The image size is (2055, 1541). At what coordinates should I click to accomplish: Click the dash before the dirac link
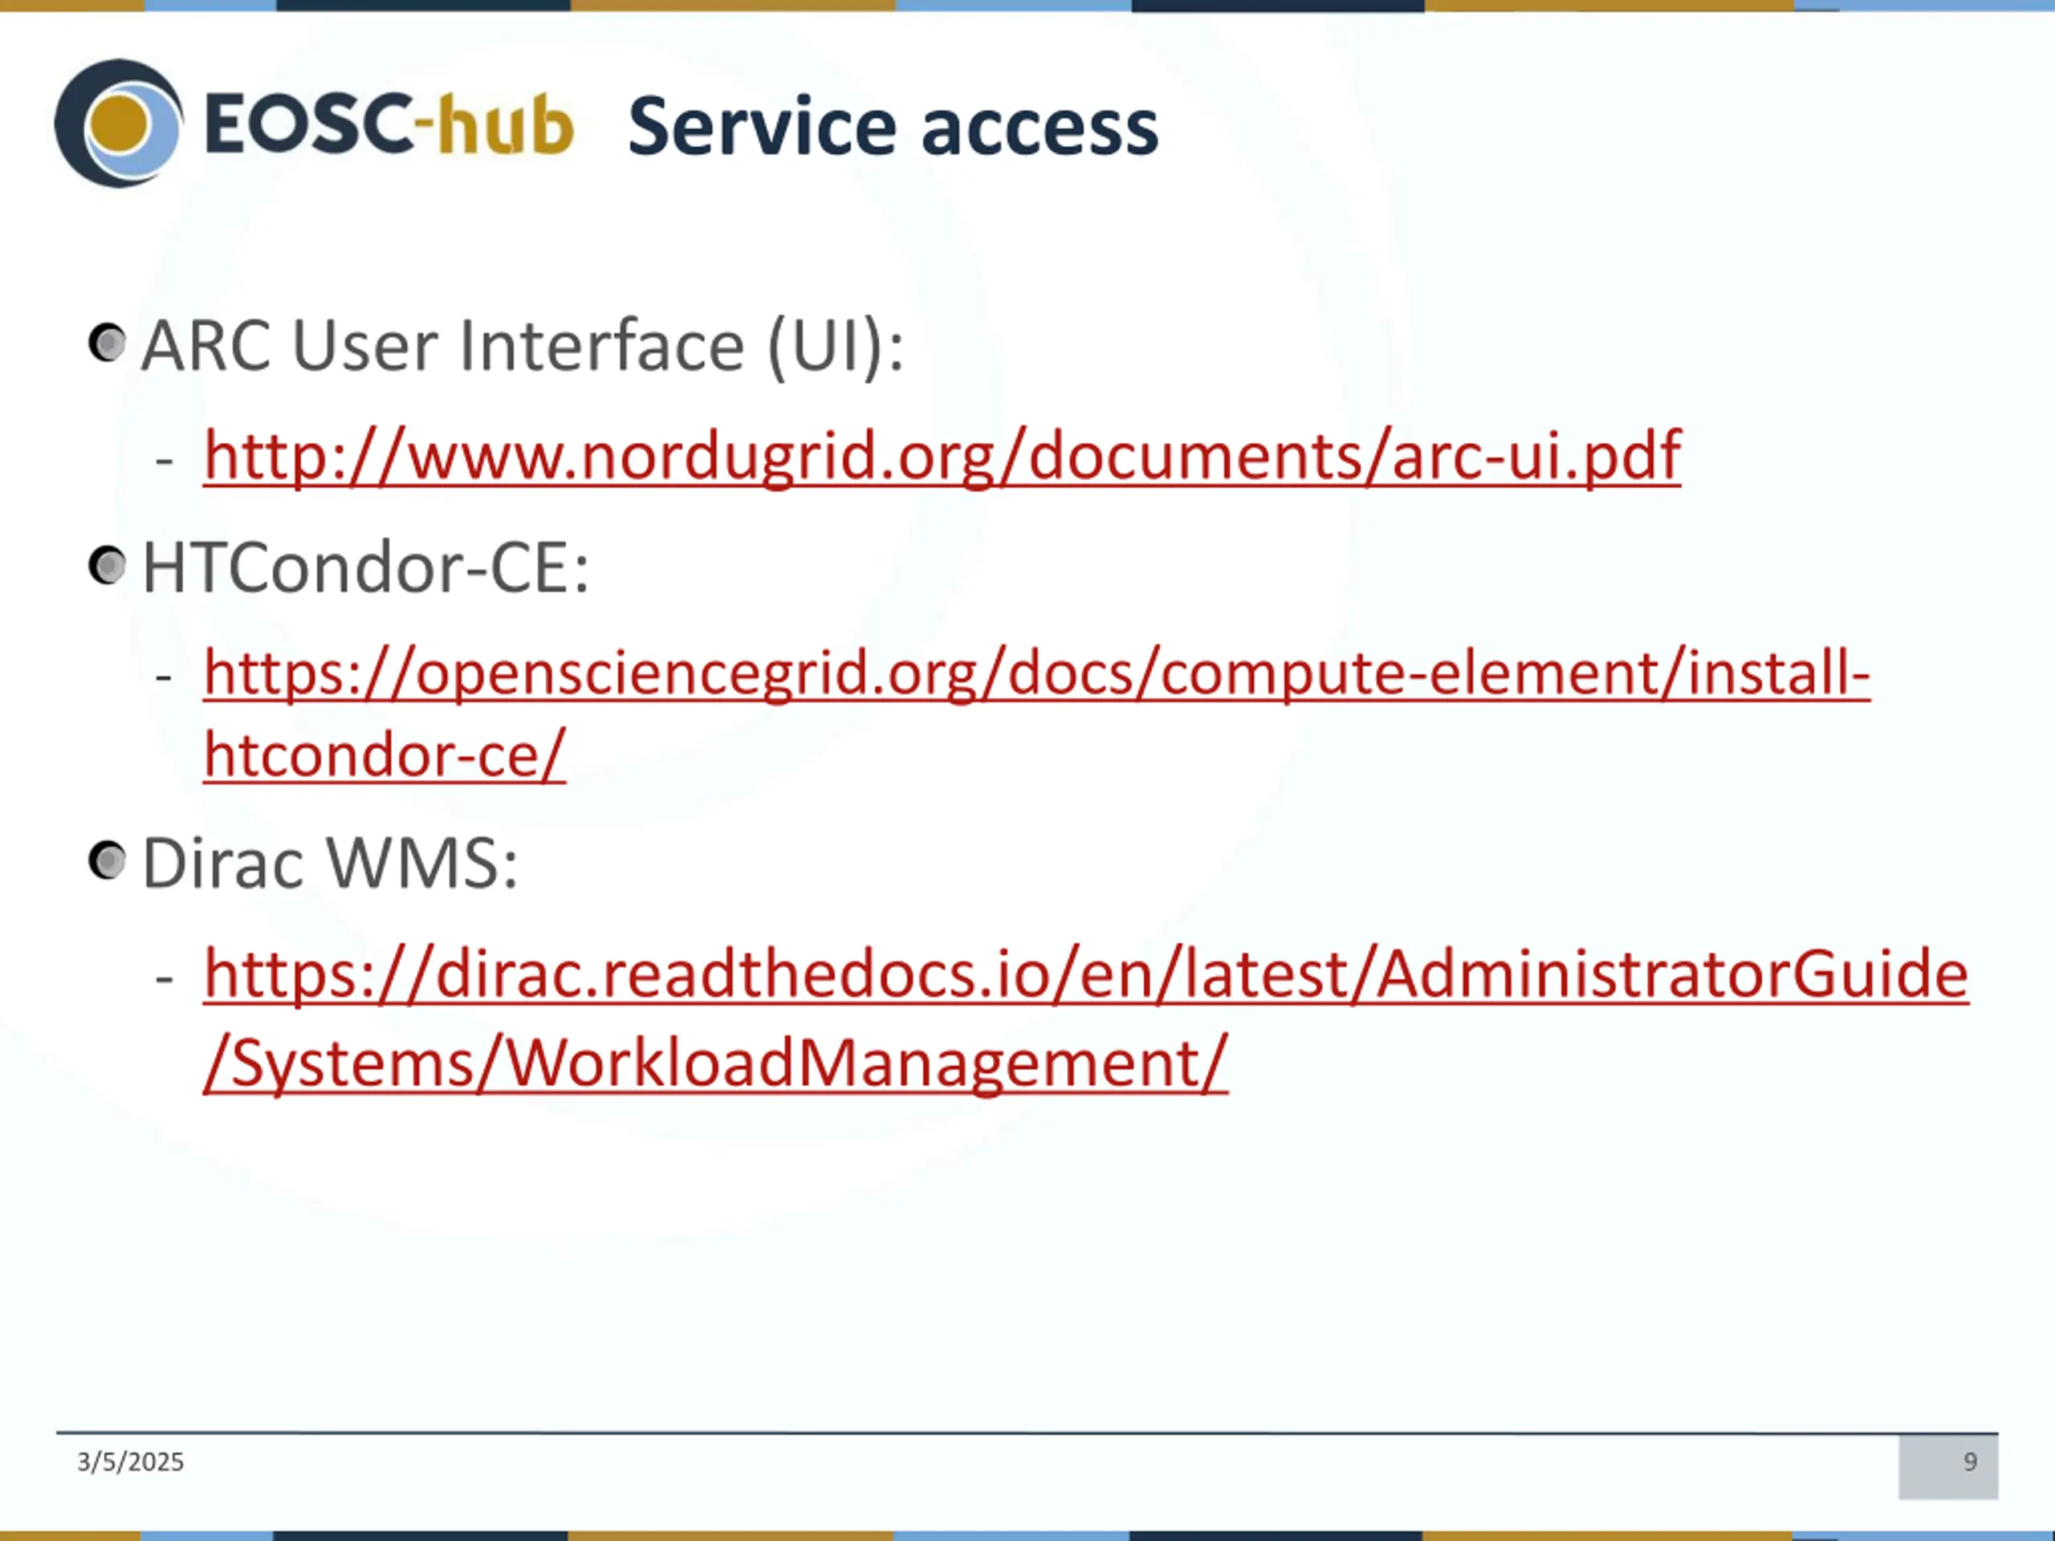click(165, 978)
